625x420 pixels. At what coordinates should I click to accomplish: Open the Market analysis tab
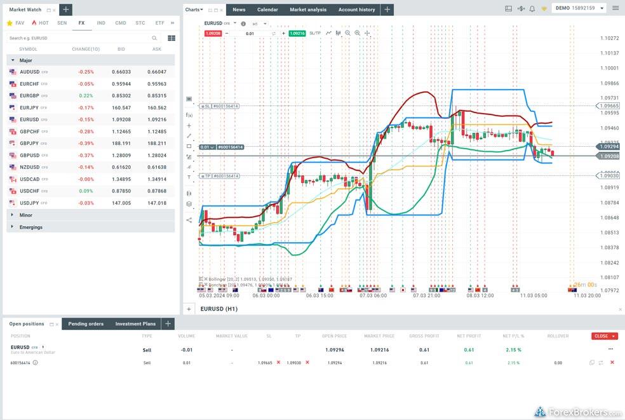tap(308, 10)
